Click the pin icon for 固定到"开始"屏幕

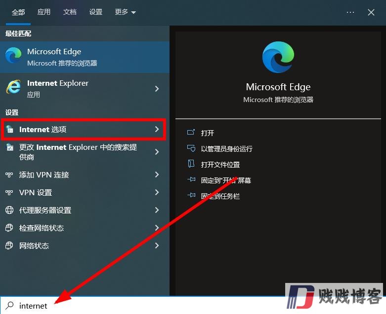click(191, 180)
